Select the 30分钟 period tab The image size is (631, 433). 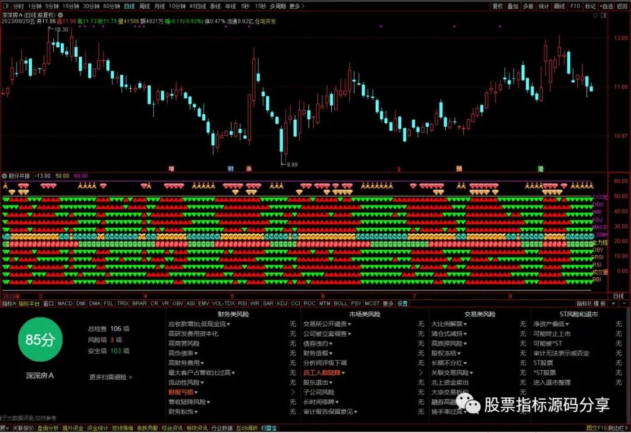[91, 6]
